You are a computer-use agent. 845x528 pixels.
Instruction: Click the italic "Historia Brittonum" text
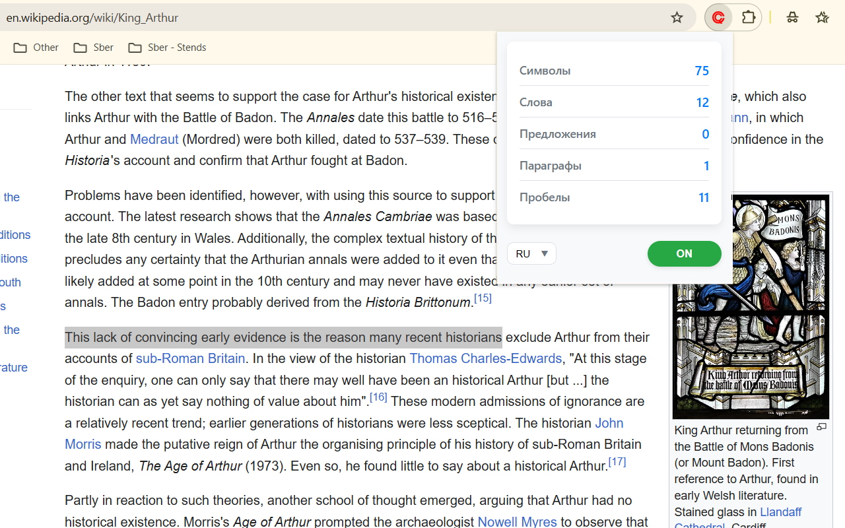[x=418, y=302]
